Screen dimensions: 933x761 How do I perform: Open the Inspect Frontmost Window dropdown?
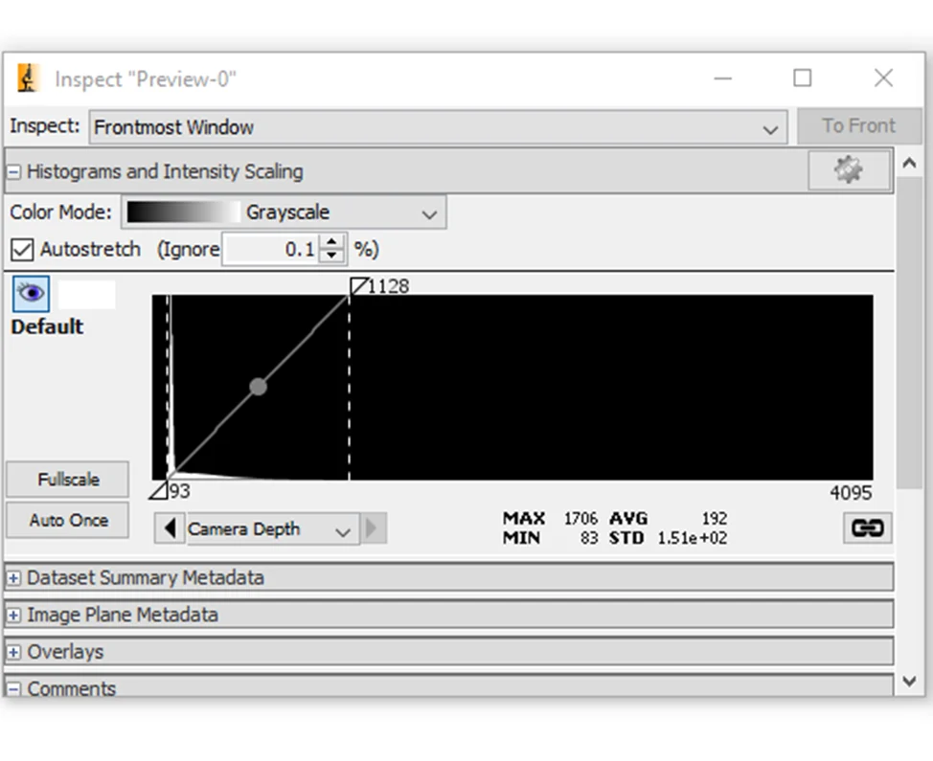[x=438, y=126]
